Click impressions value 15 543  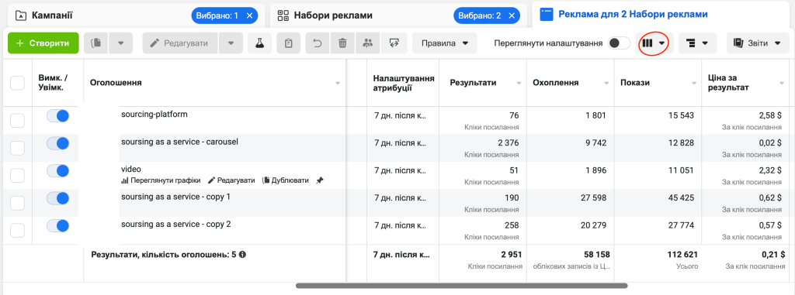click(x=680, y=115)
